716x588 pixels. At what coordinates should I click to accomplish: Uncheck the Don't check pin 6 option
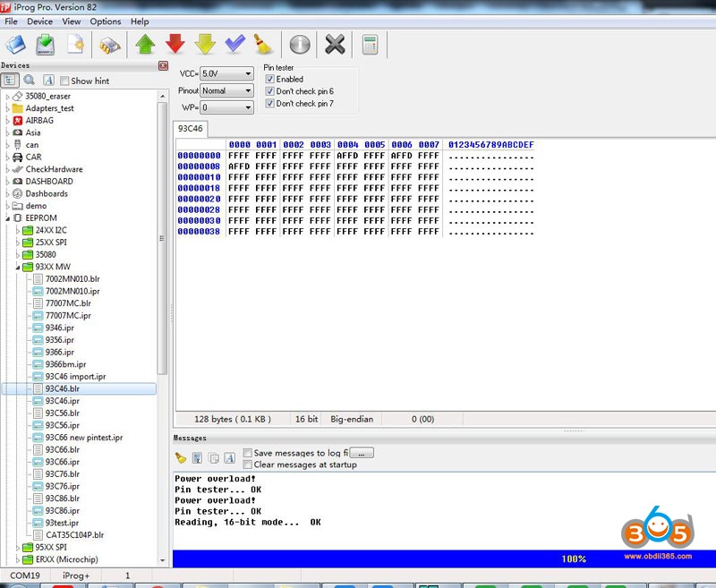[x=270, y=90]
